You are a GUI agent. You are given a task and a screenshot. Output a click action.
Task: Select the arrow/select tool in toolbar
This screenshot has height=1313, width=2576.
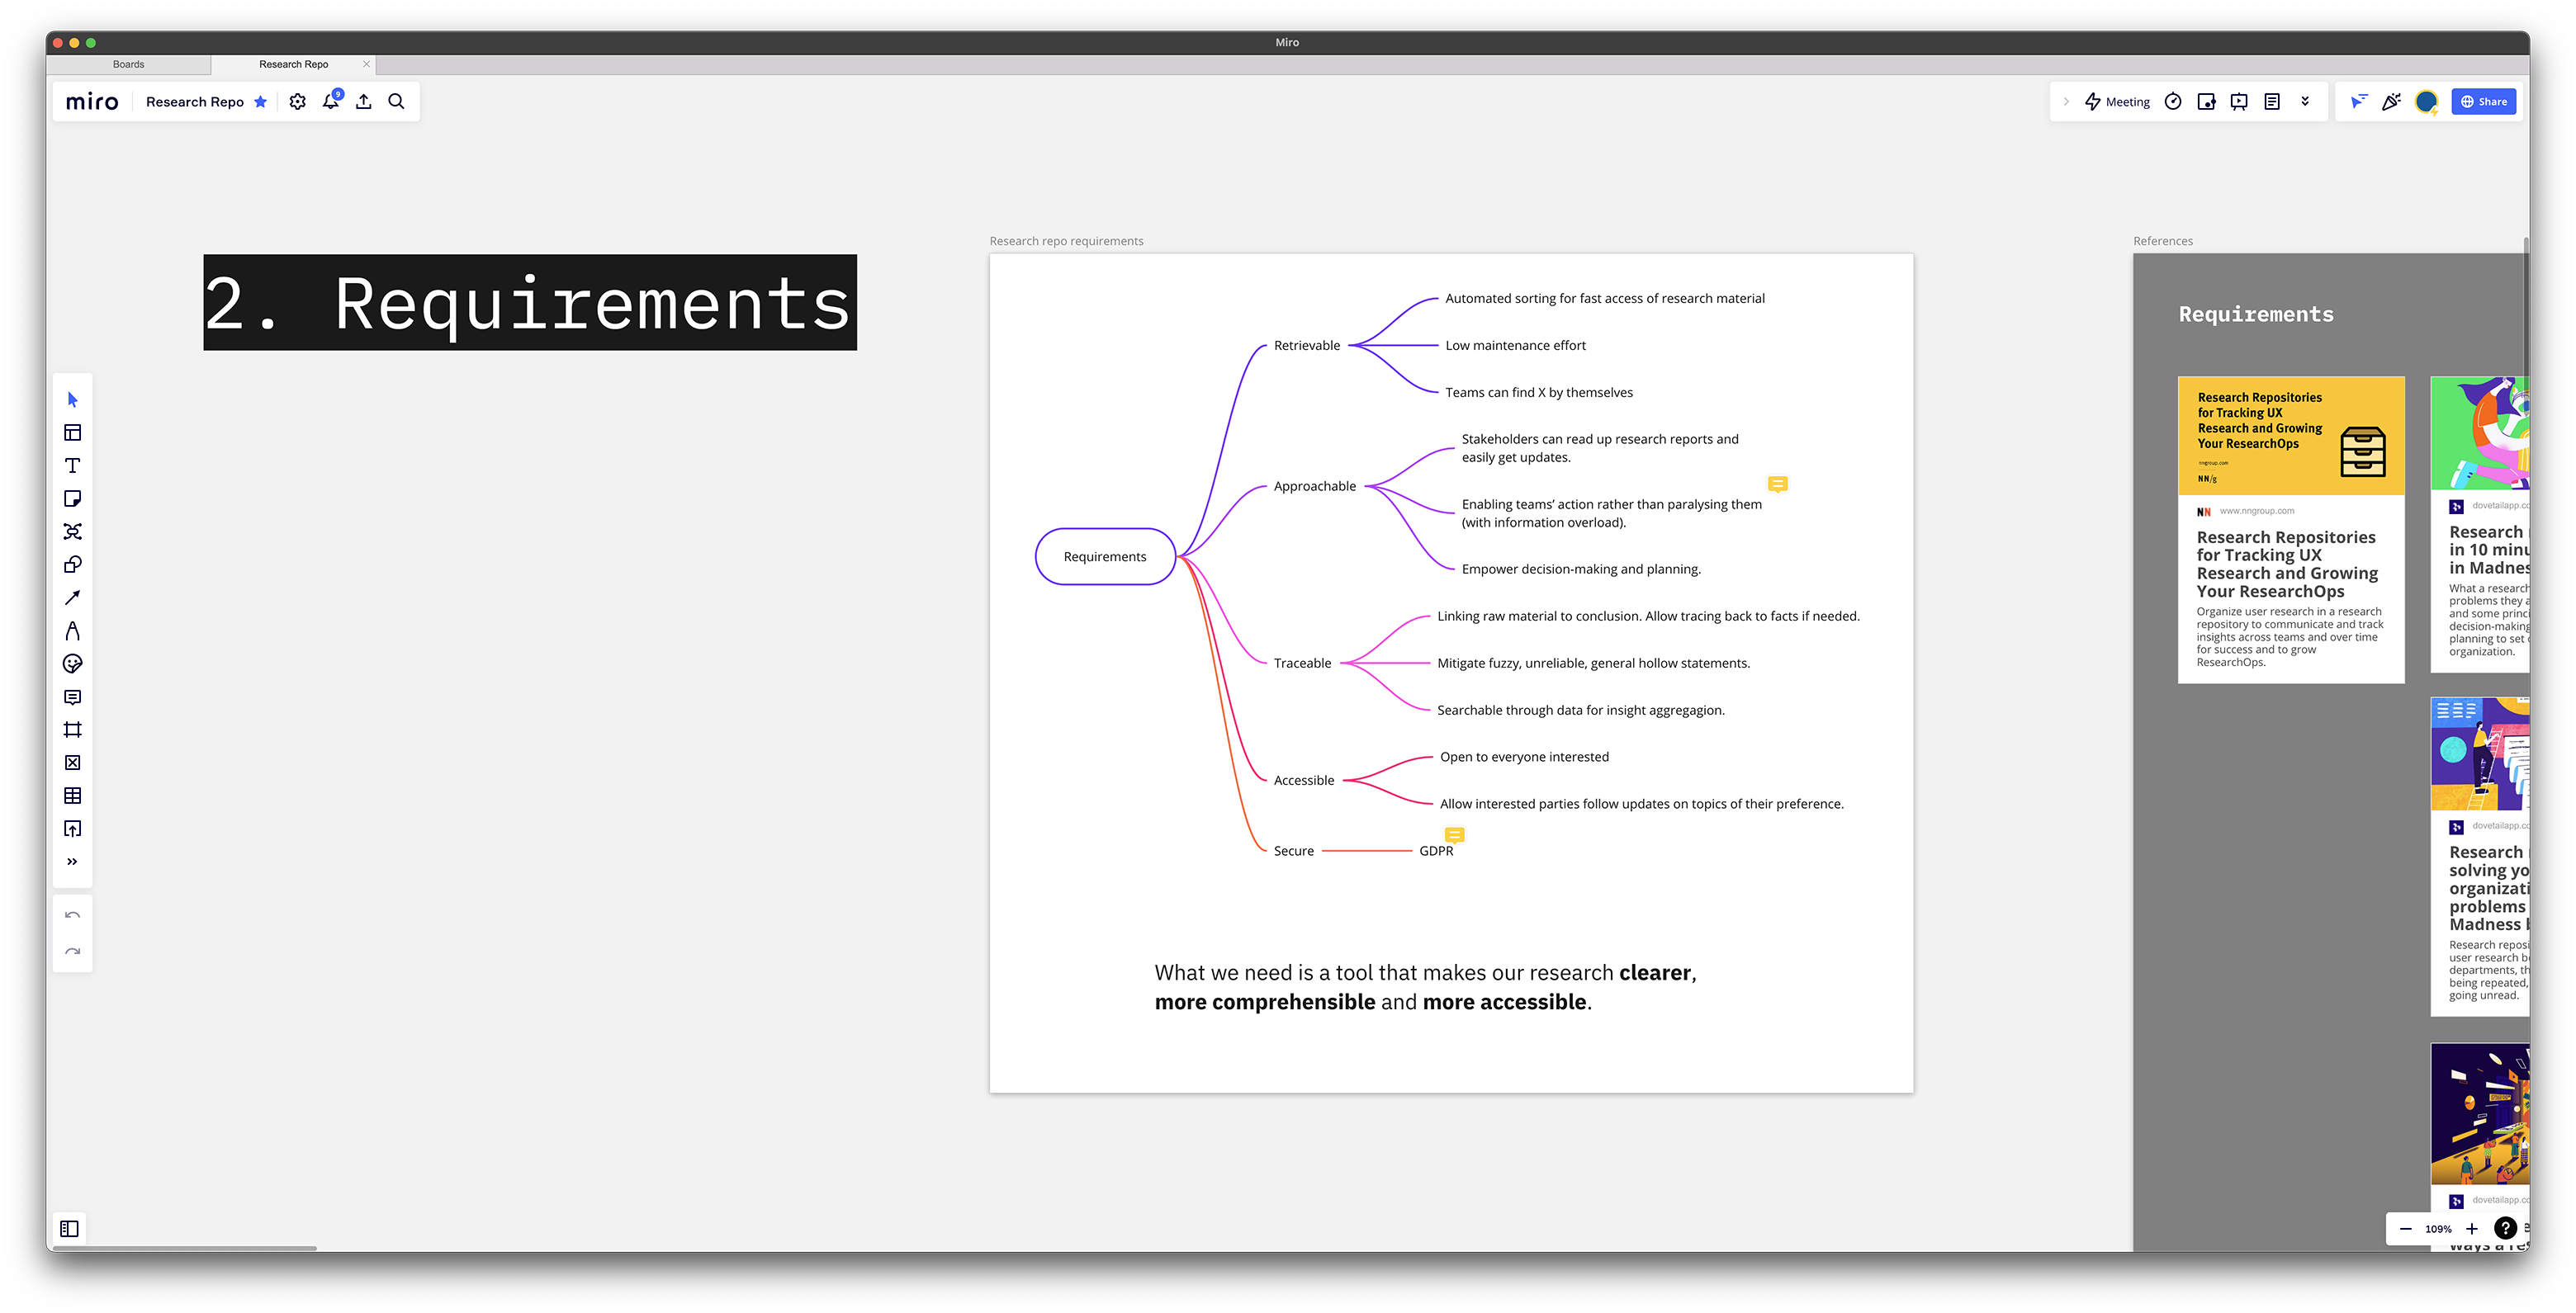[73, 399]
